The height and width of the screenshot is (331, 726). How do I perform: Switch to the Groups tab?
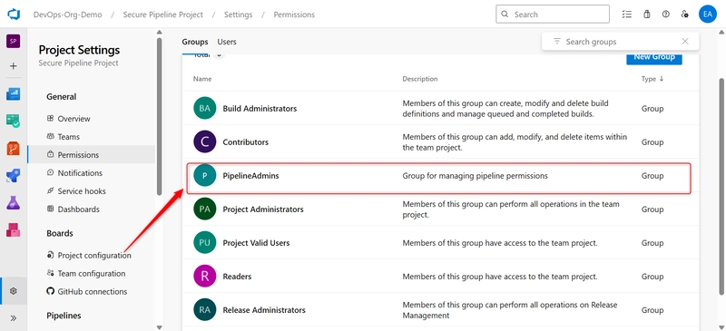pyautogui.click(x=195, y=42)
